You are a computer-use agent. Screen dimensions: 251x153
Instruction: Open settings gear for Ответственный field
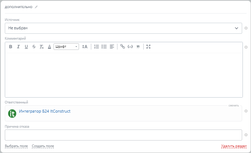pos(246,111)
